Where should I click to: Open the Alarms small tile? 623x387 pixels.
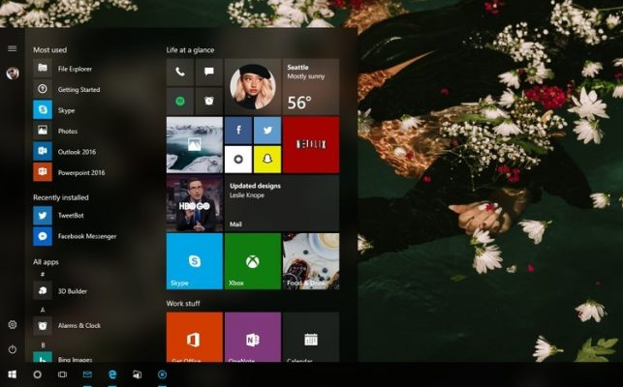[208, 101]
